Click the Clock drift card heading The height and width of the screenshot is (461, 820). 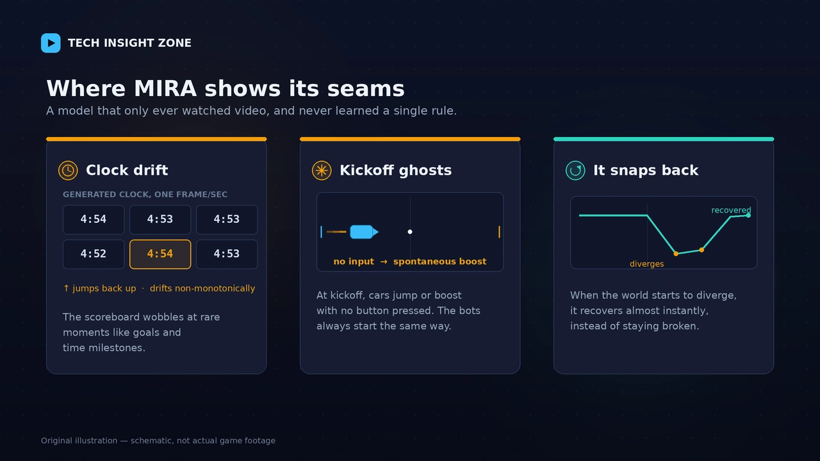(127, 170)
